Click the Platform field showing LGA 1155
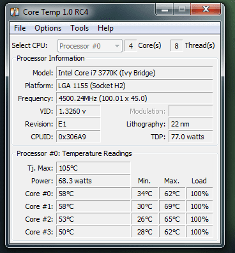 click(135, 86)
